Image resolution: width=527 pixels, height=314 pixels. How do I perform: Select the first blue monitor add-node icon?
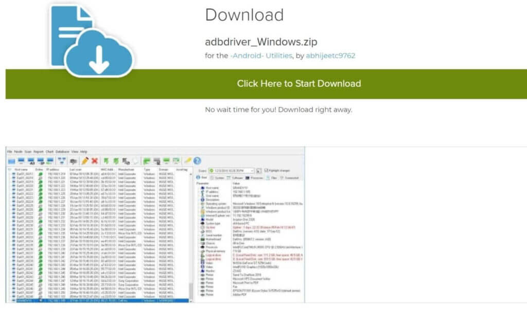click(11, 160)
